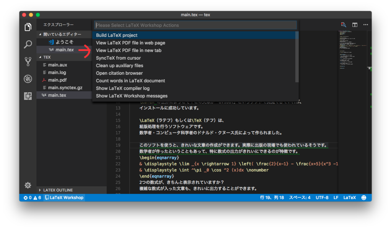Select Show LaTeX compiler log

[x=194, y=88]
